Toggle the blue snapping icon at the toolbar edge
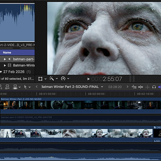Viewport: 161px width, 161px height. (160, 87)
